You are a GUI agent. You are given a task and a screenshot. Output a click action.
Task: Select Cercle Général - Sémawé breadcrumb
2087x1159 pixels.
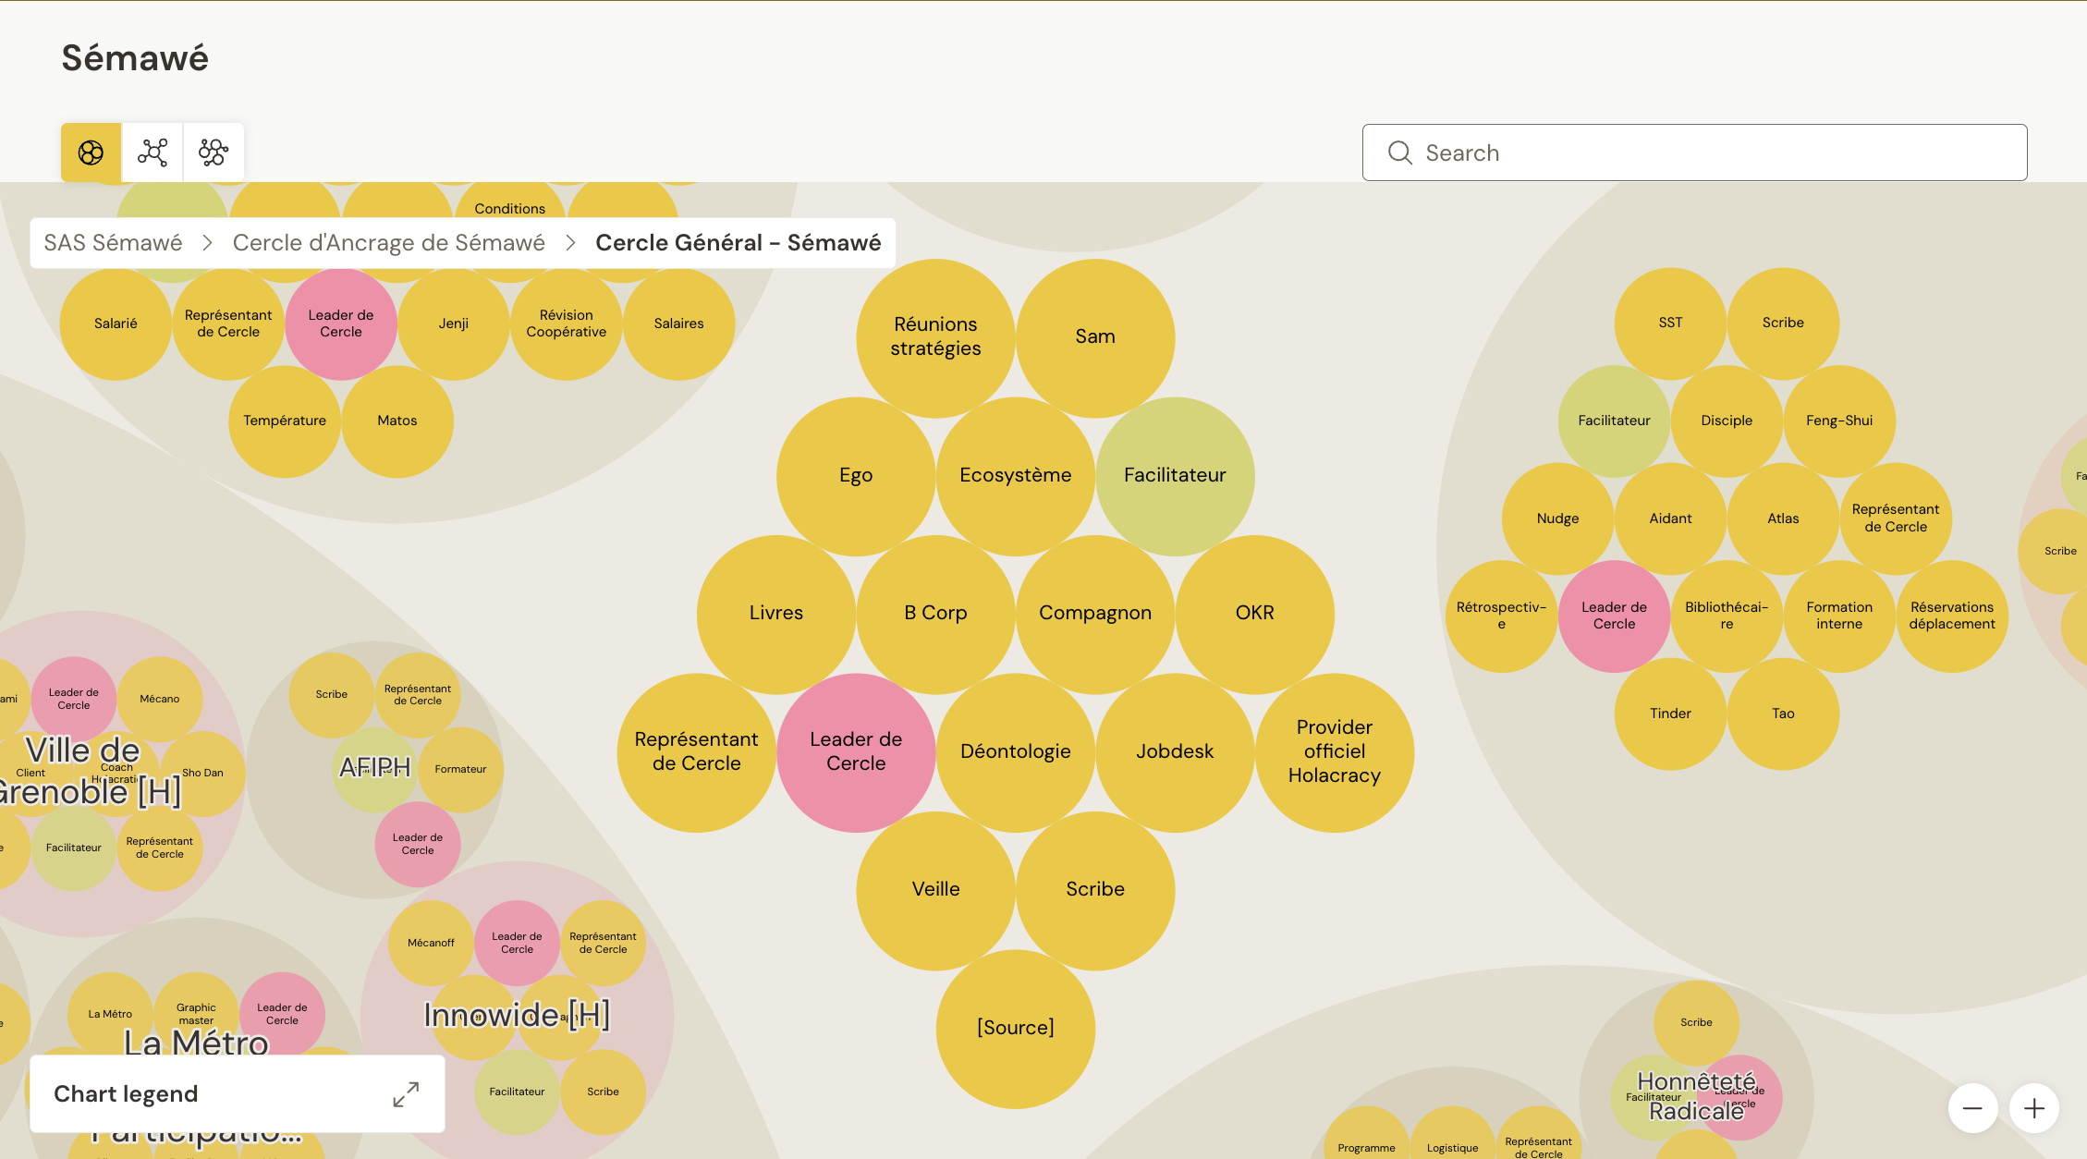[738, 243]
